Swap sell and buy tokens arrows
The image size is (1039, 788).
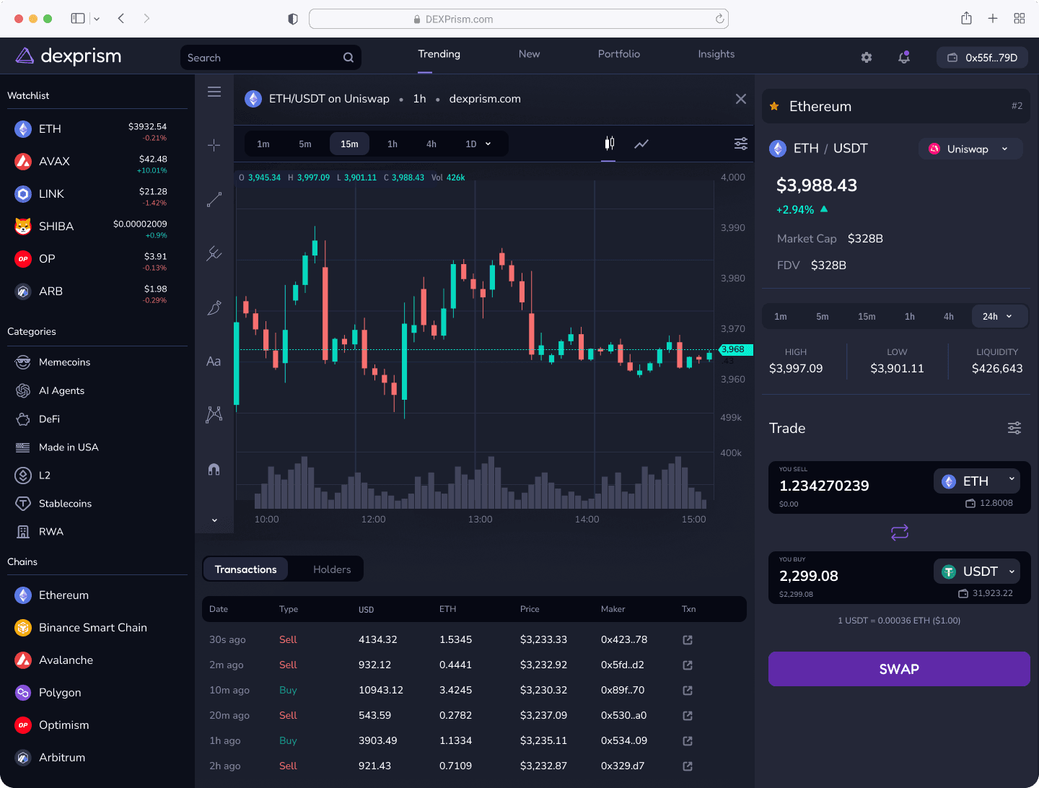point(900,533)
